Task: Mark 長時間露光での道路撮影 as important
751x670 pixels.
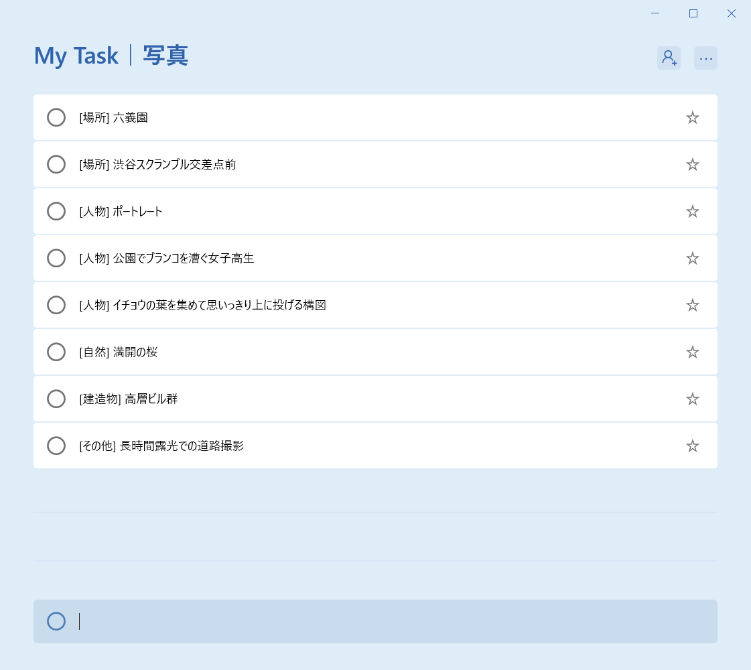Action: coord(692,446)
